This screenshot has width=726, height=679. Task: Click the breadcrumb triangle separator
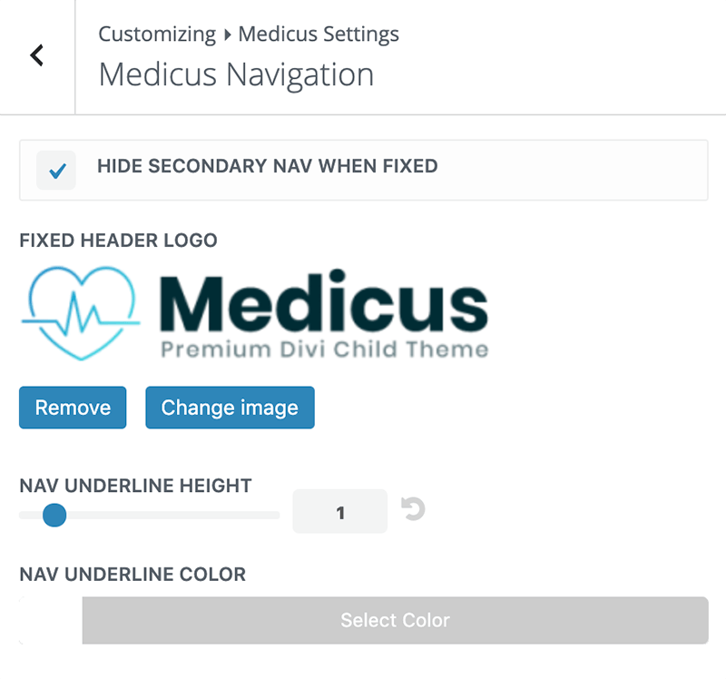pos(227,35)
